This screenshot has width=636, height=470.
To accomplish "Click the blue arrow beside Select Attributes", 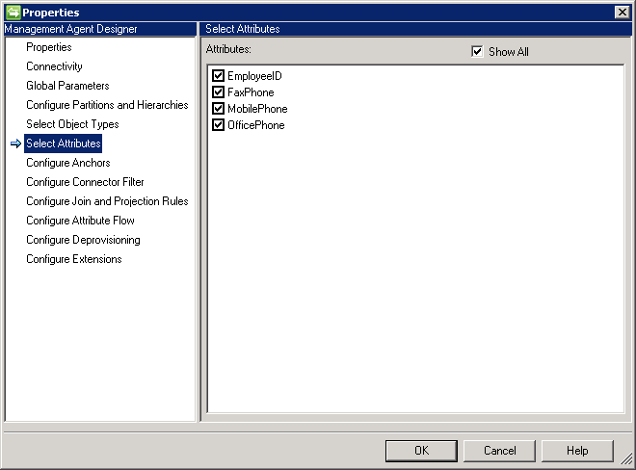I will [x=15, y=144].
